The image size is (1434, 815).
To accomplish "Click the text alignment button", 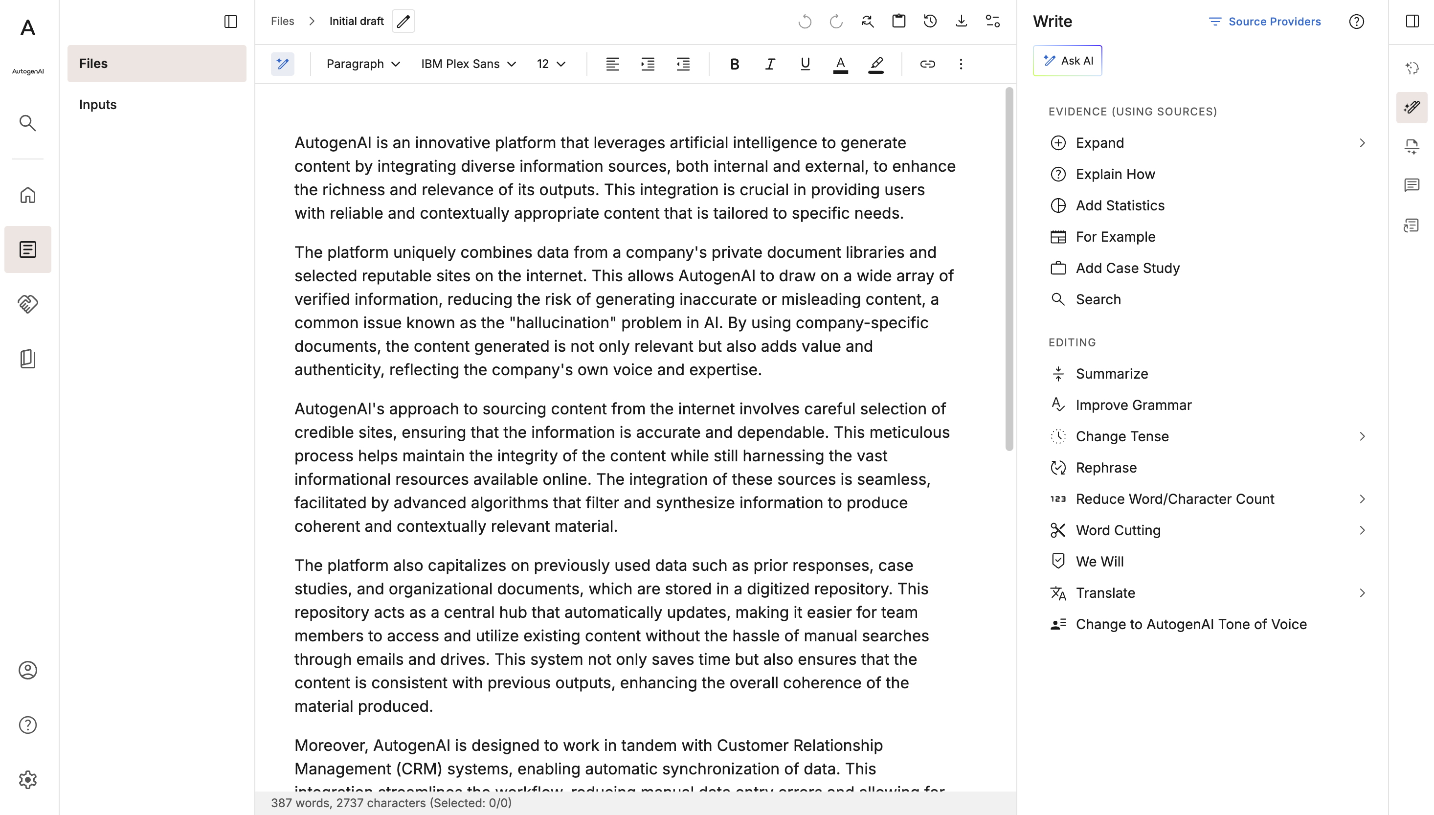I will 613,64.
